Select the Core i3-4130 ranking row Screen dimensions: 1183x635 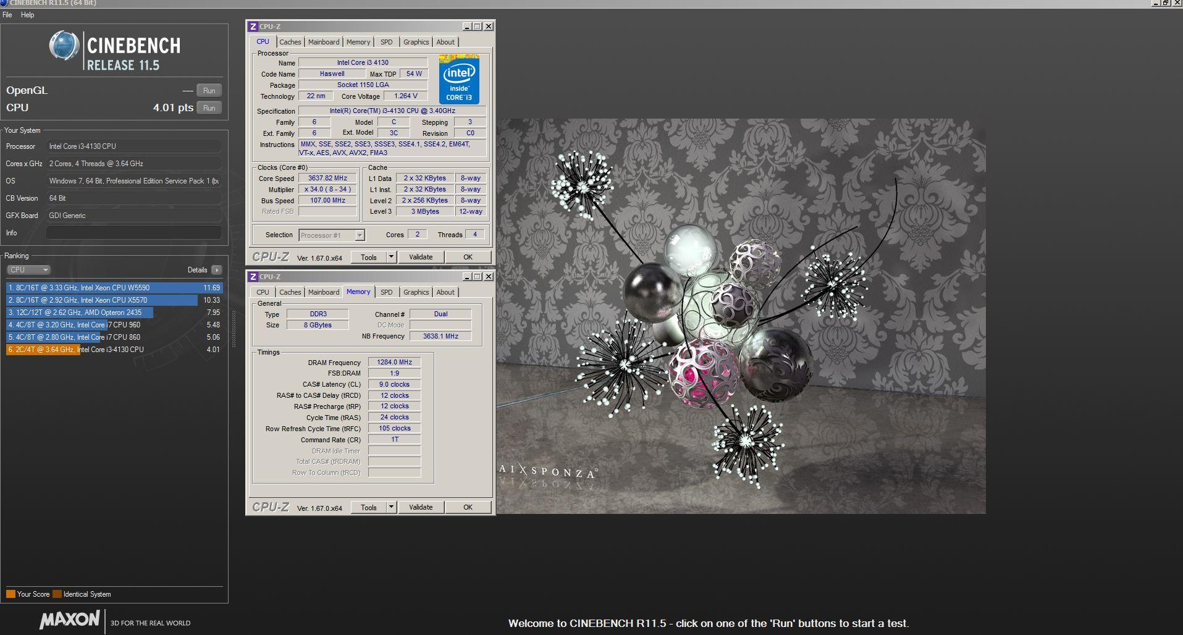point(114,350)
